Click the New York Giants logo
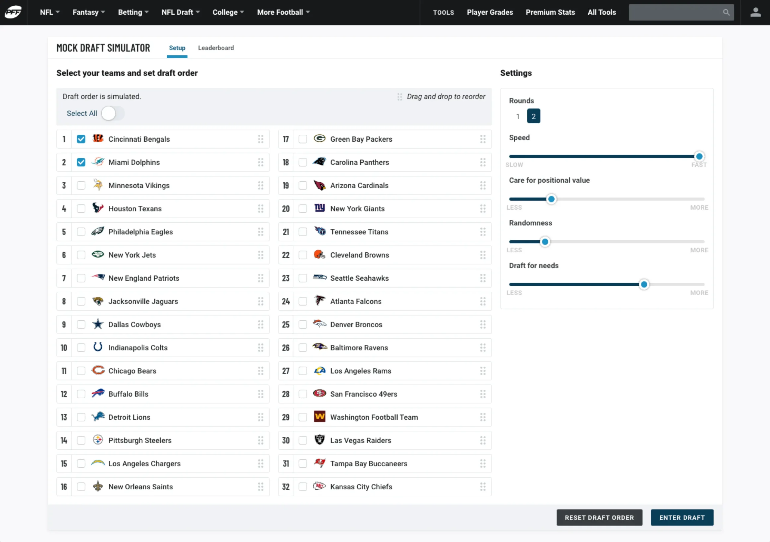Image resolution: width=770 pixels, height=542 pixels. tap(320, 208)
